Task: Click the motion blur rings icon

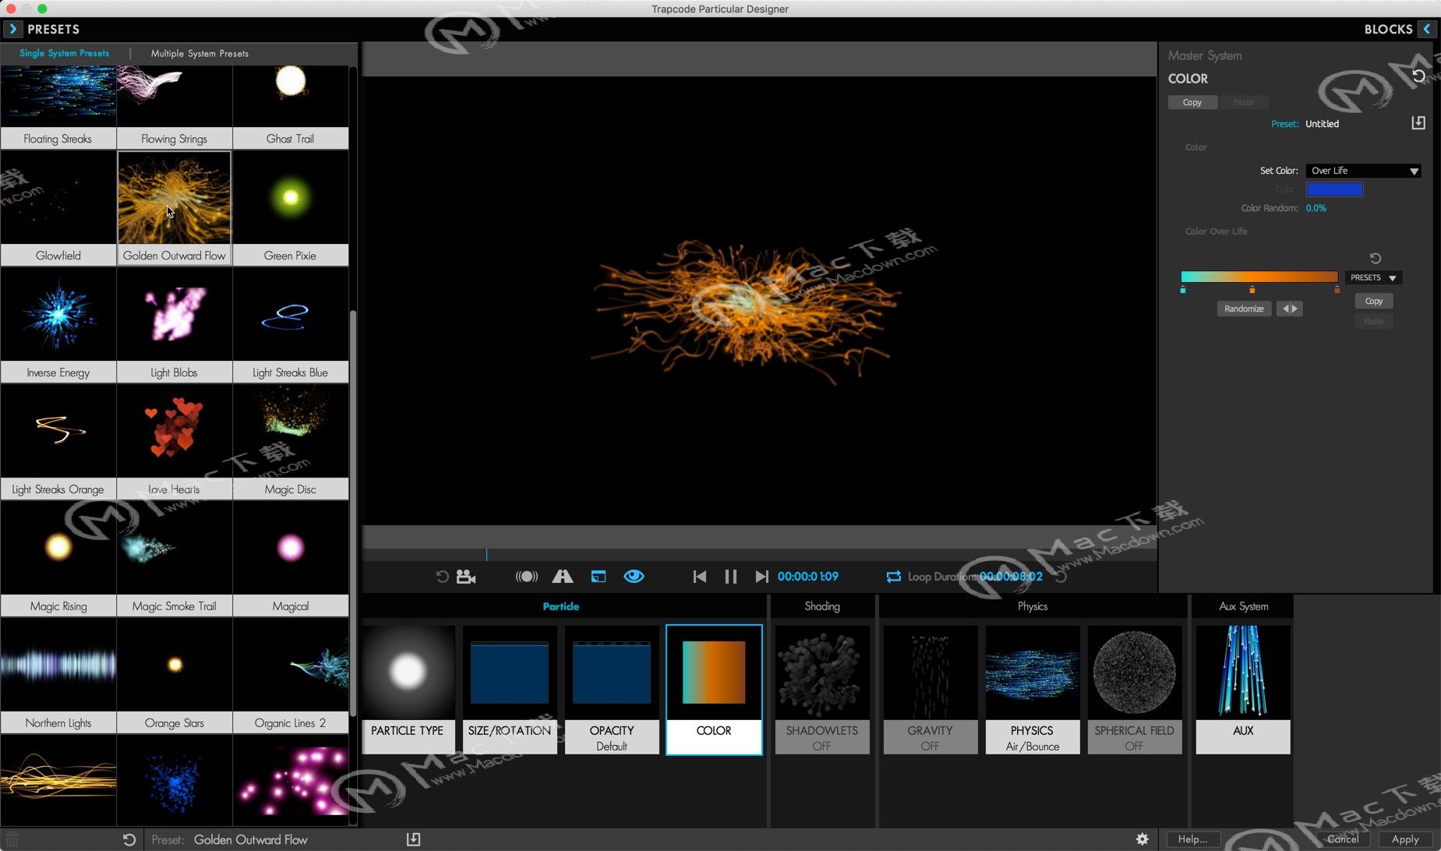Action: 525,576
